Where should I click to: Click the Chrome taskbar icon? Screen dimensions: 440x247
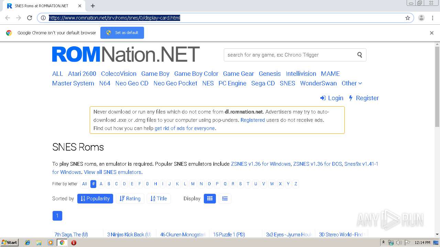point(62,243)
